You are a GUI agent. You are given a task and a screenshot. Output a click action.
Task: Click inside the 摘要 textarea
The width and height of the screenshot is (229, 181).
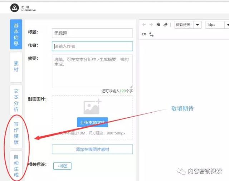click(x=92, y=72)
